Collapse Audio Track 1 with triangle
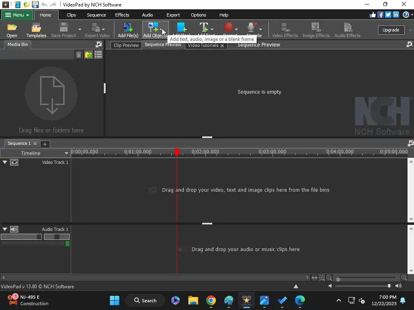Viewport: 414px width, 310px height. click(5, 229)
